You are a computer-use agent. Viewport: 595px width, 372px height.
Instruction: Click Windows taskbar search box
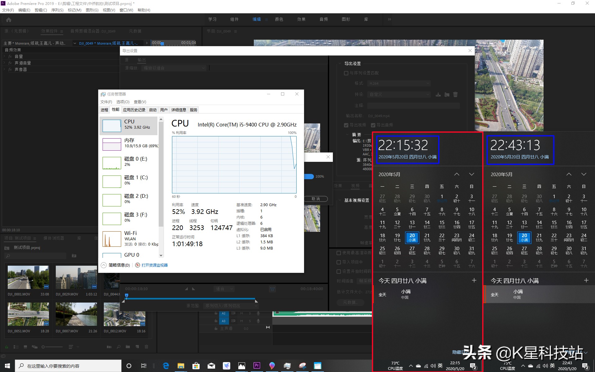68,366
